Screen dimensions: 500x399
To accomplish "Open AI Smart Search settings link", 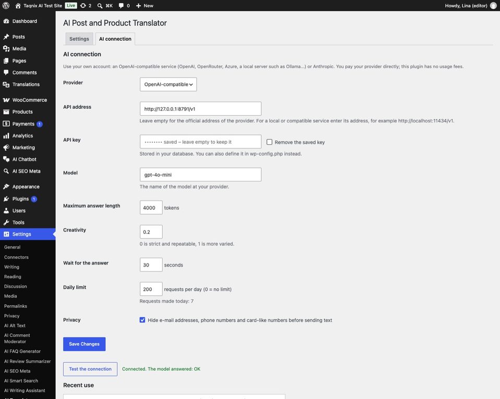I will coord(21,381).
